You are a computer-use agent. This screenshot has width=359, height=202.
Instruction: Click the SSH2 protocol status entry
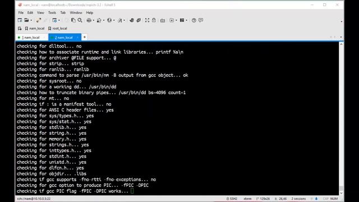point(232,199)
